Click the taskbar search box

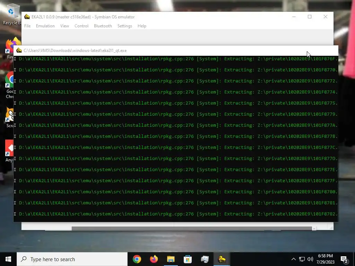click(x=72, y=259)
